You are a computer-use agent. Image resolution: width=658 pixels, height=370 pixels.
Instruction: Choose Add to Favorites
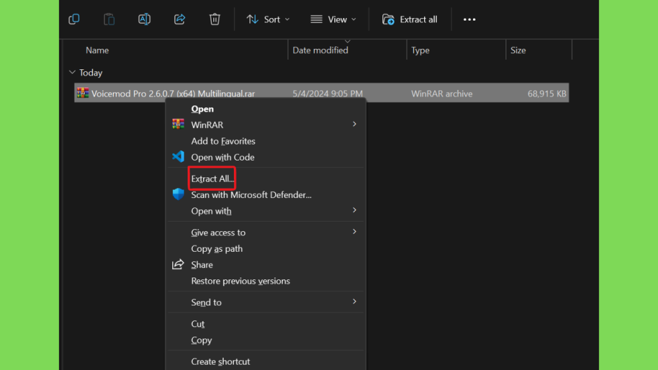223,141
